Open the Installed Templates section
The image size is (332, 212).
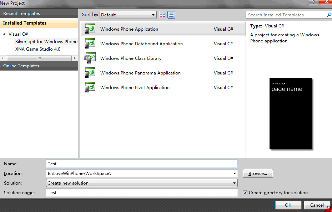point(39,23)
